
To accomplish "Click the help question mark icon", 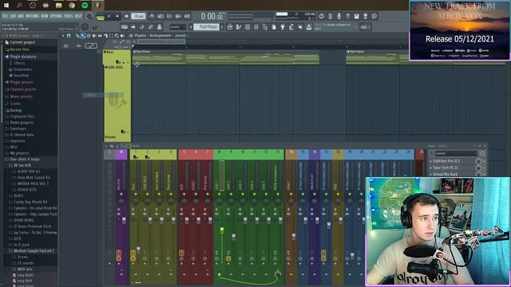I will (x=348, y=16).
